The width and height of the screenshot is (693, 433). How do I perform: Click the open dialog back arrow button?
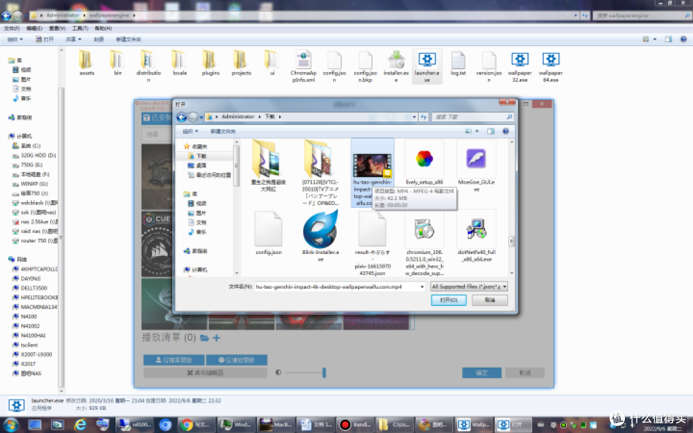tap(181, 117)
